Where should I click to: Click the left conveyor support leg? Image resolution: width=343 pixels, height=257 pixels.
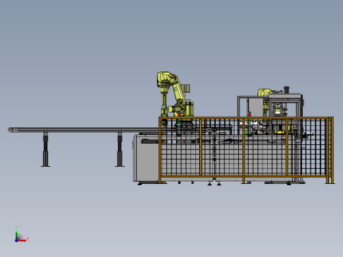(46, 149)
